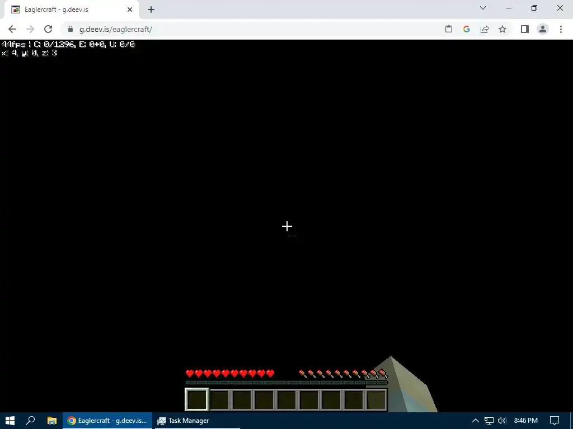
Task: Select the first highlighted hotbar slot
Action: coord(197,399)
